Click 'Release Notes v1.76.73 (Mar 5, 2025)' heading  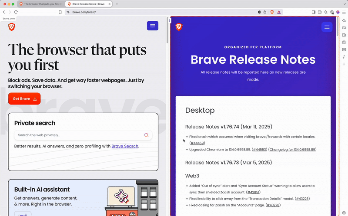pos(229,163)
